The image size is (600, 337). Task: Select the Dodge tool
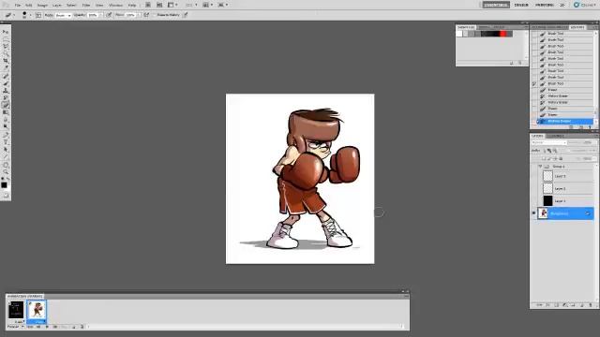(x=6, y=126)
